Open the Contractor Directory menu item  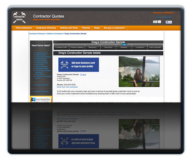pyautogui.click(x=46, y=28)
